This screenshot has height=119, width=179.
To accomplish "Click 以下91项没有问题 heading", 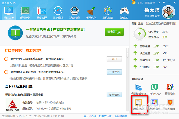I will pyautogui.click(x=19, y=86).
